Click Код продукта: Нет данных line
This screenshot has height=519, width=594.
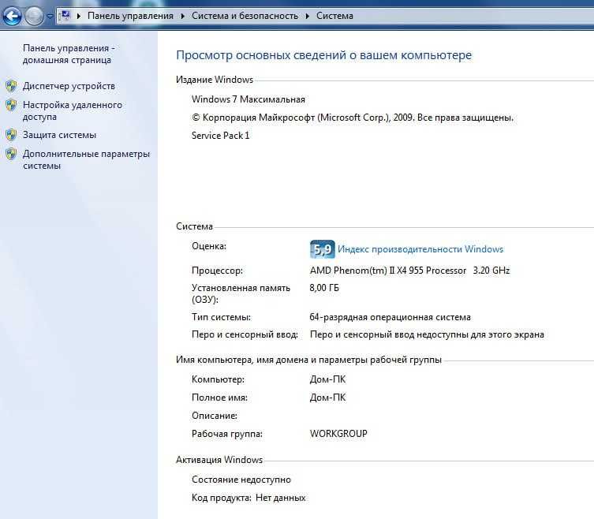pos(248,498)
